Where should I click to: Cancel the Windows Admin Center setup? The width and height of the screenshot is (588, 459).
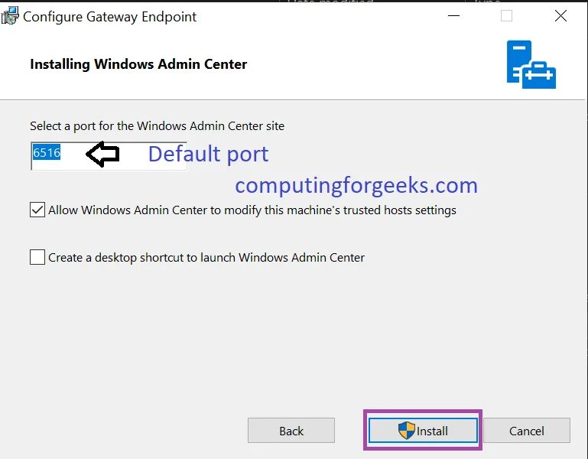pos(527,431)
